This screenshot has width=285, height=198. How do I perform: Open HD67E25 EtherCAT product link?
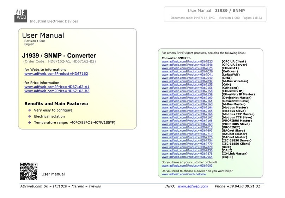(187, 68)
